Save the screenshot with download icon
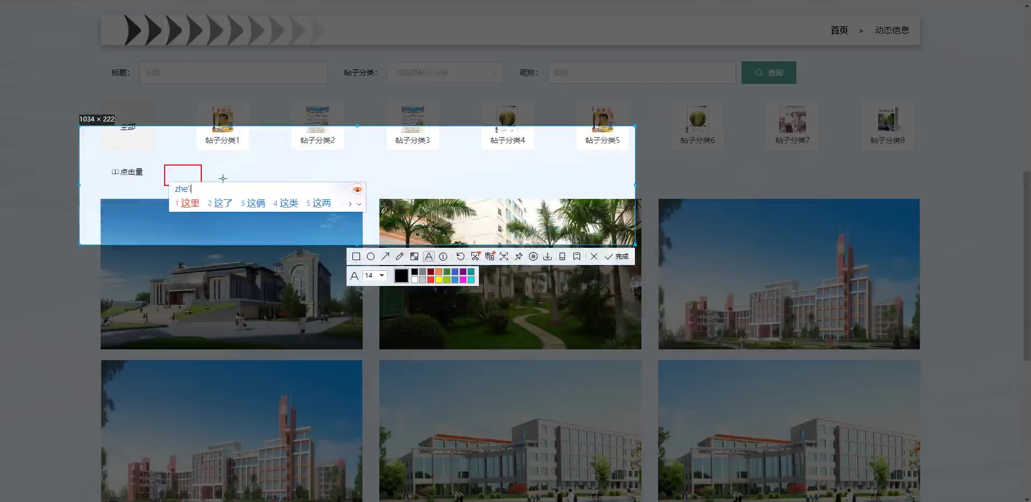This screenshot has width=1031, height=502. tap(547, 256)
